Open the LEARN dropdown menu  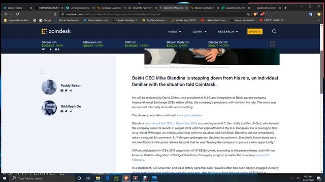point(200,31)
